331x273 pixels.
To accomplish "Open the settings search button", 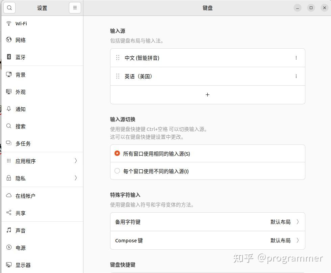I will coord(9,8).
